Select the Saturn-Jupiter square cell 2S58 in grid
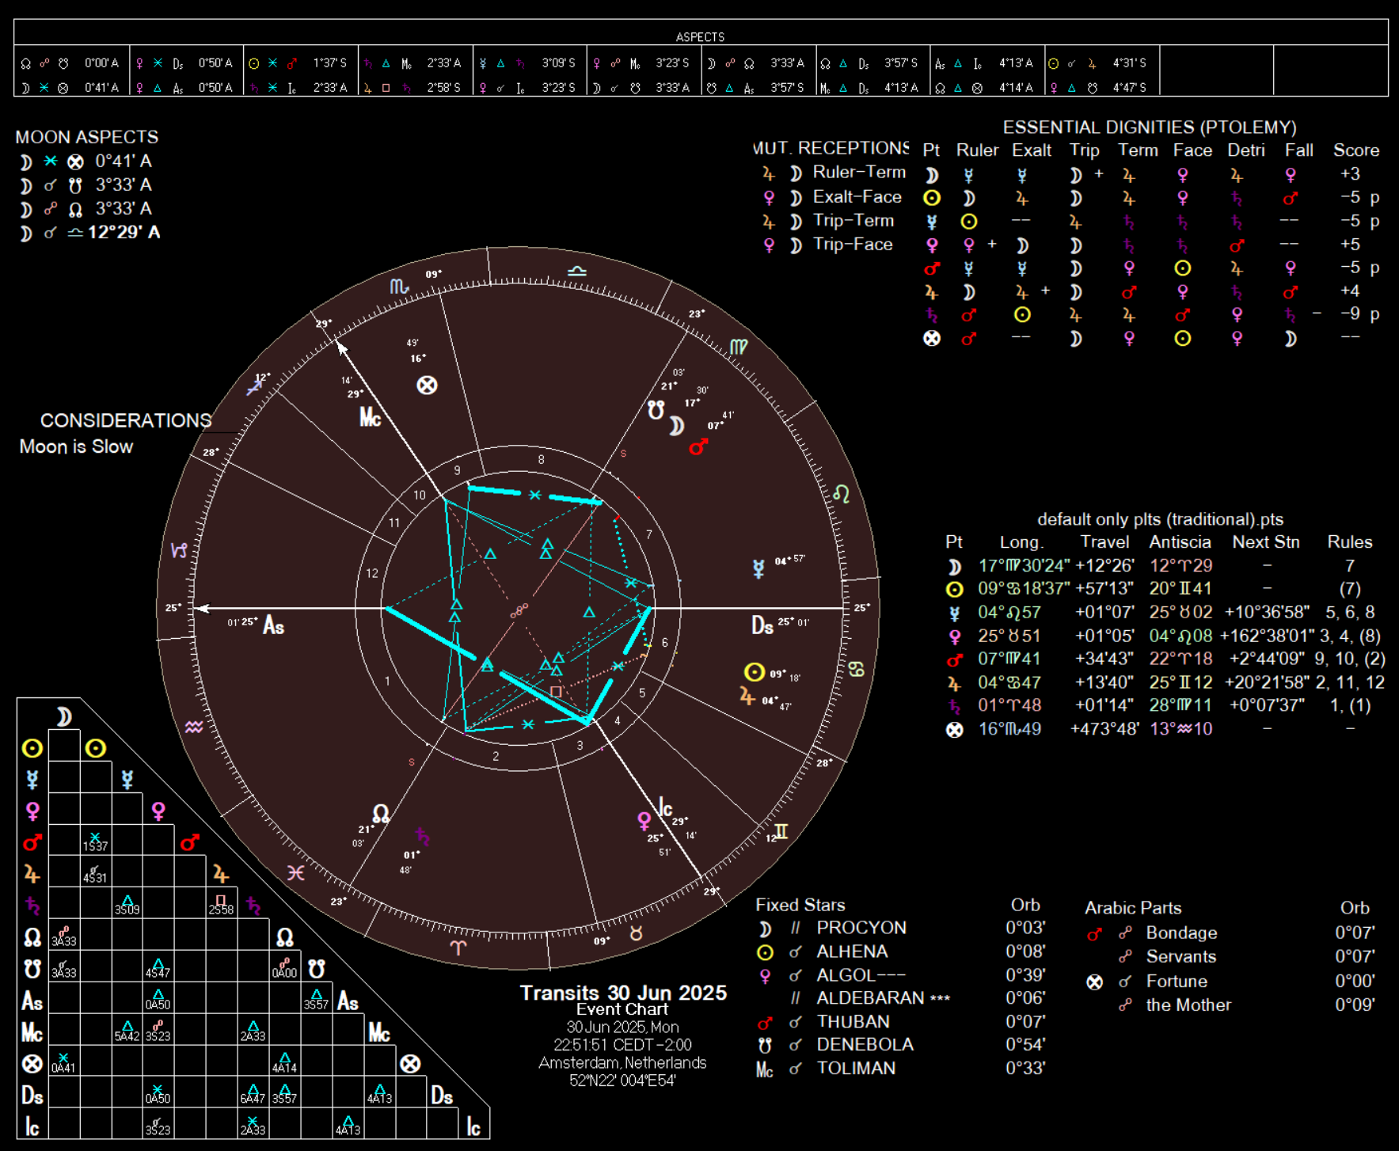The image size is (1399, 1151). 221,904
